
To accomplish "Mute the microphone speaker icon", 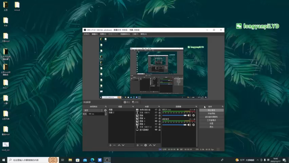I will coord(189,115).
